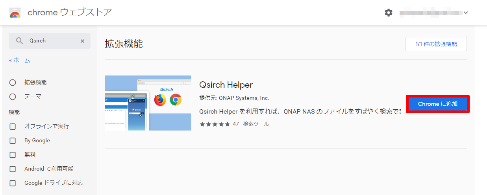The height and width of the screenshot is (195, 487).
Task: Click the Qsirch search field
Action: (50, 41)
